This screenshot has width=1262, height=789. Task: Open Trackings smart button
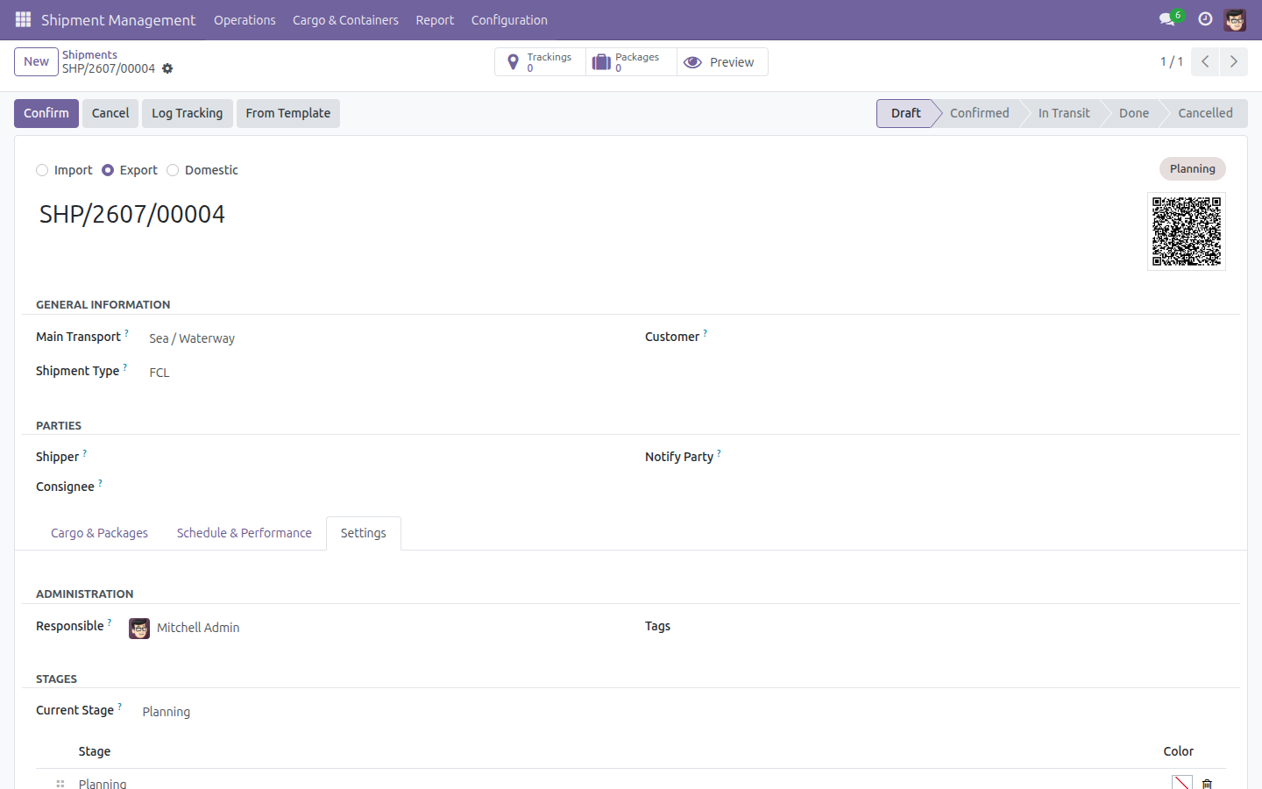coord(541,62)
